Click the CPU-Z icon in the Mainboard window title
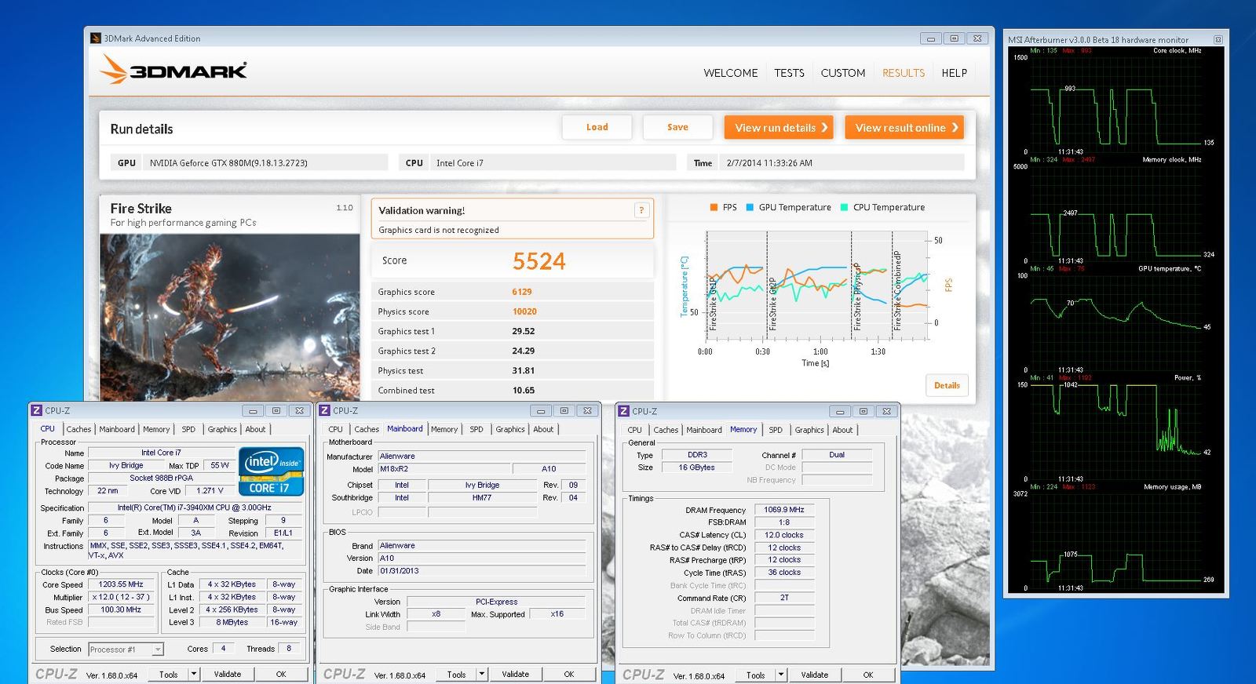This screenshot has height=684, width=1256. [325, 410]
